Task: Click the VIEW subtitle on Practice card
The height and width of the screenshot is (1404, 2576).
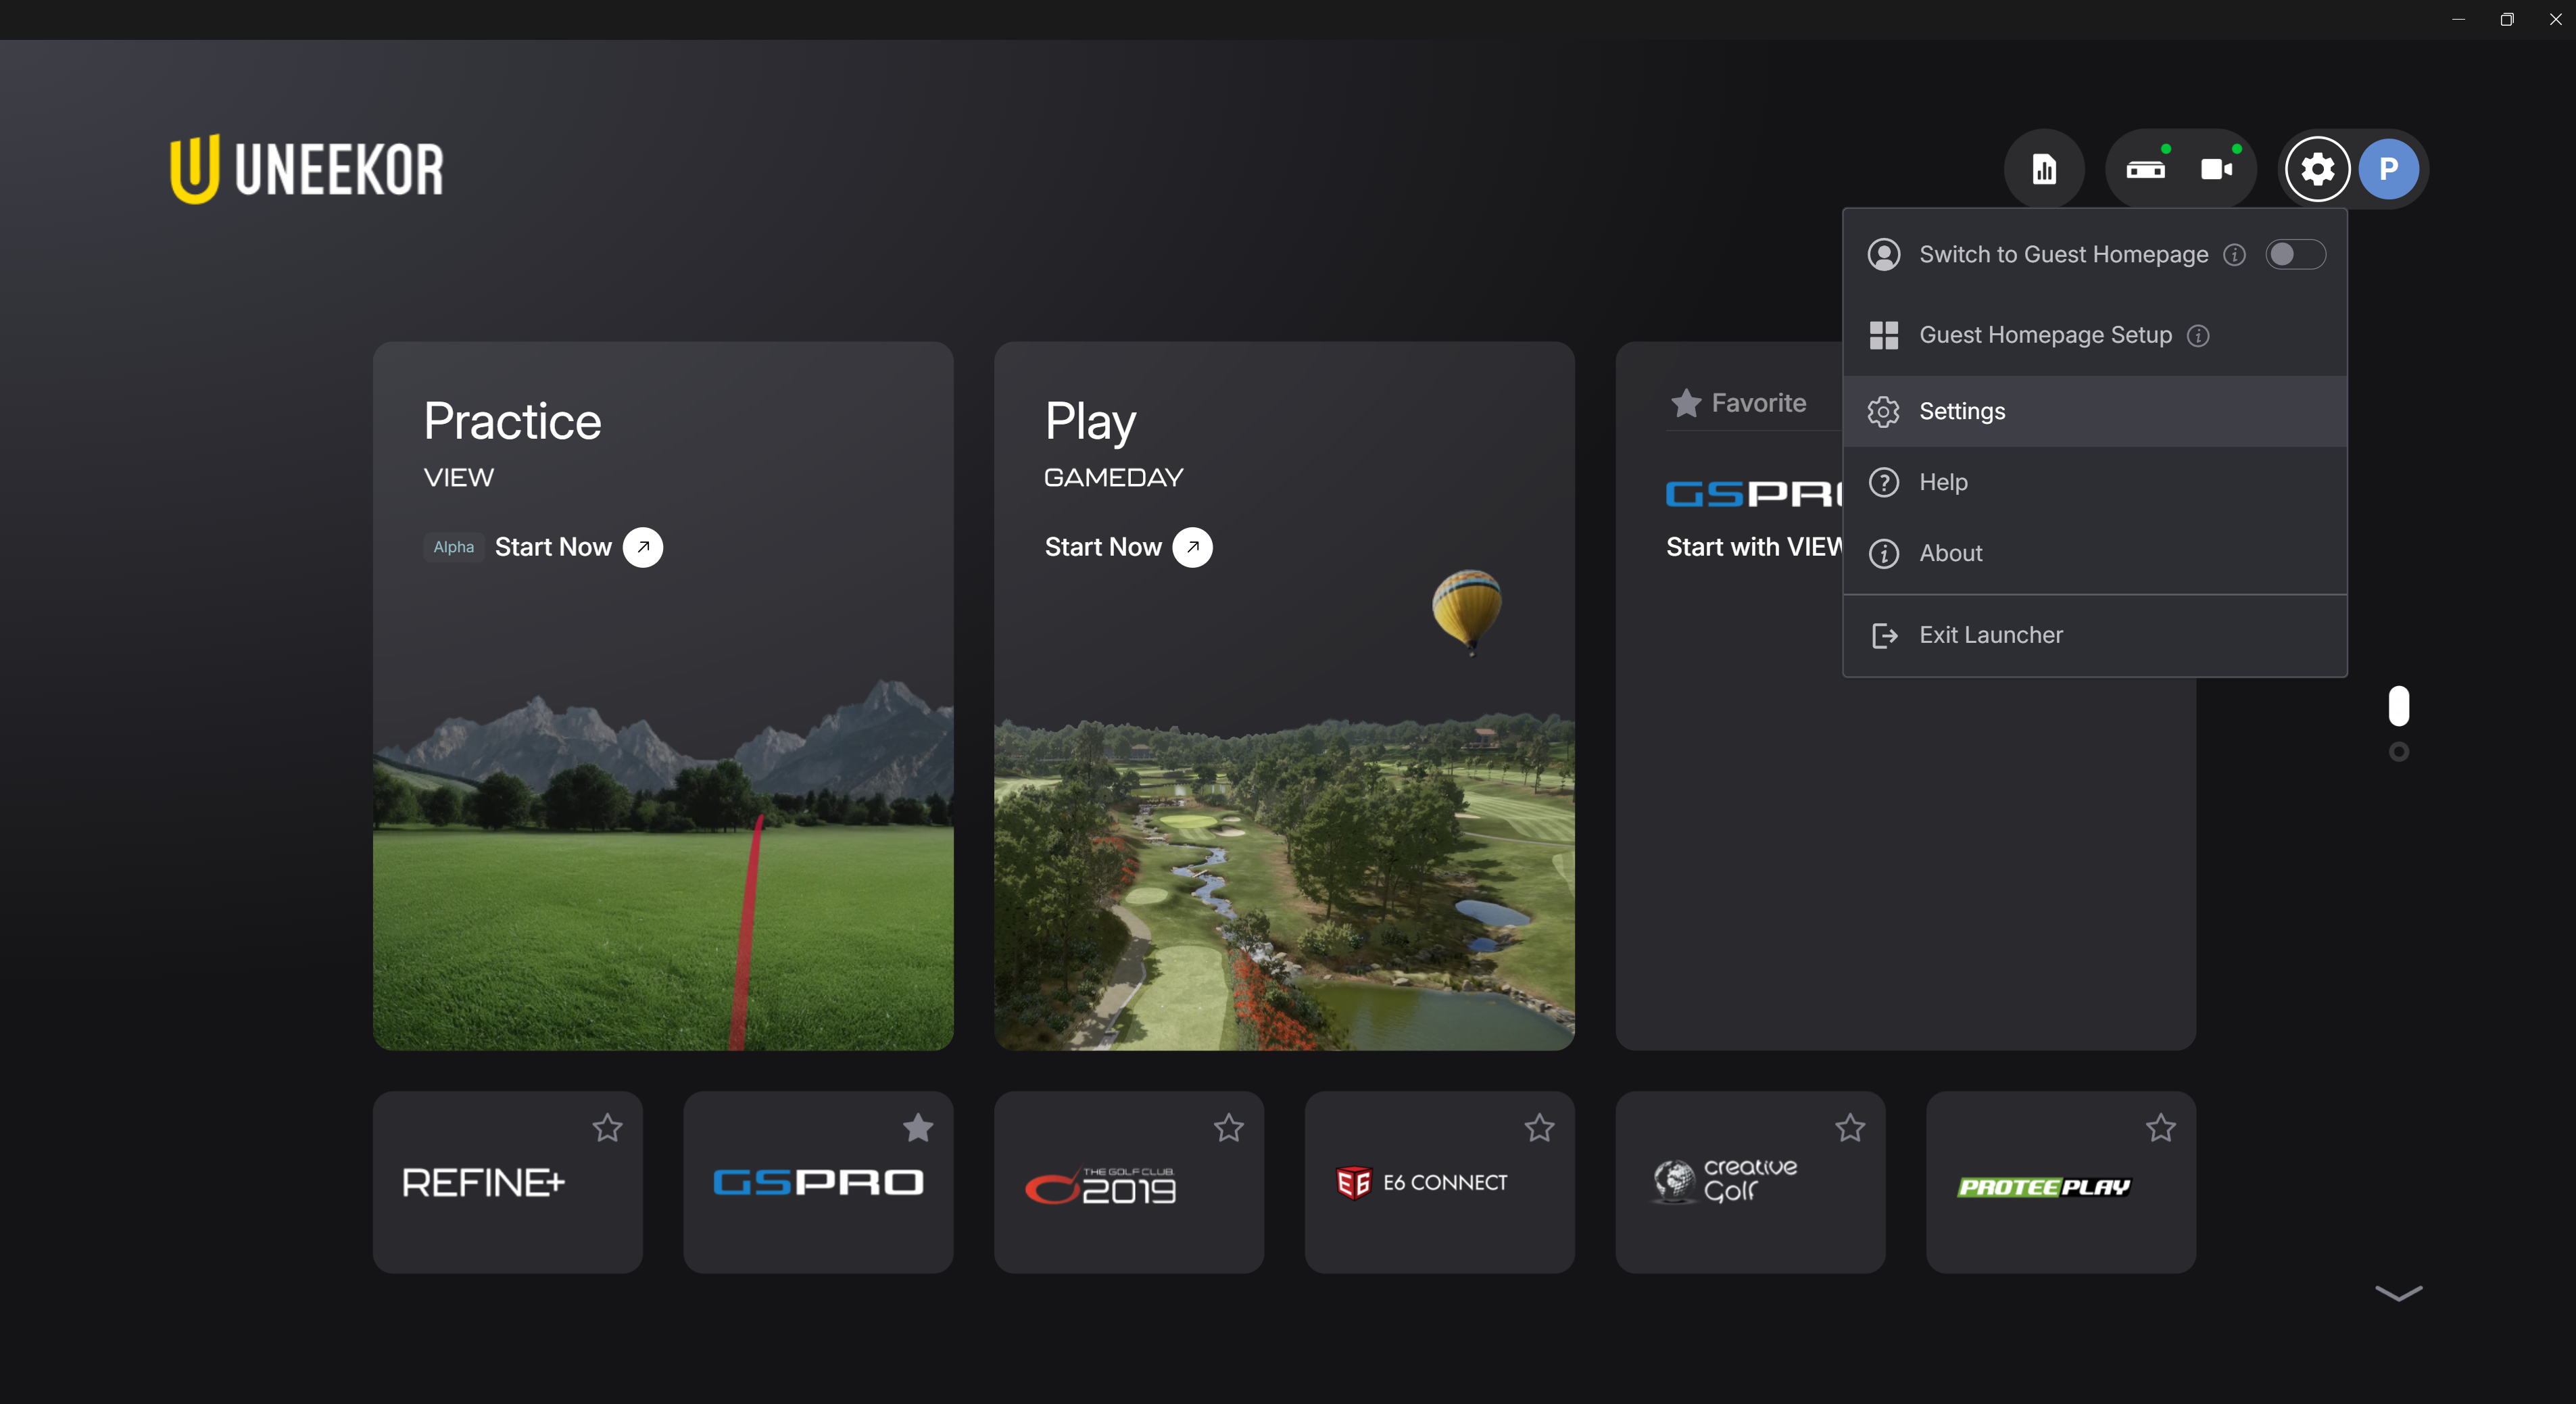Action: [x=458, y=477]
